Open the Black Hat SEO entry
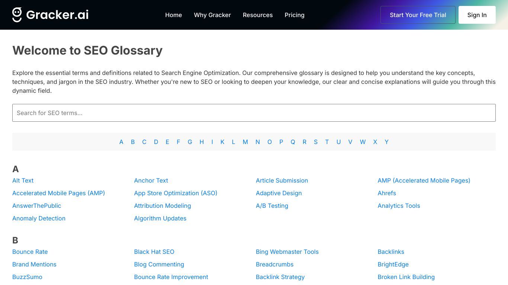This screenshot has height=285, width=508. tap(154, 252)
